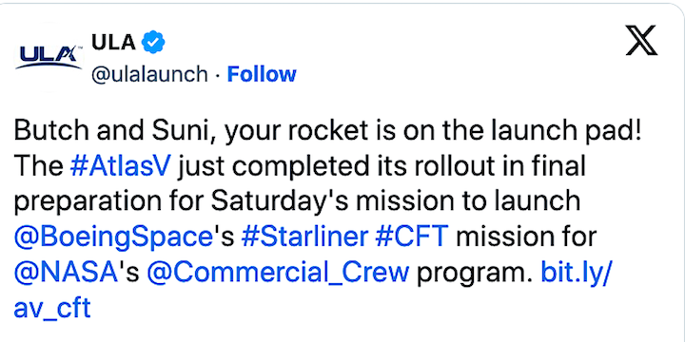Go to the @BoeingSpace mention
685x342 pixels.
[113, 237]
